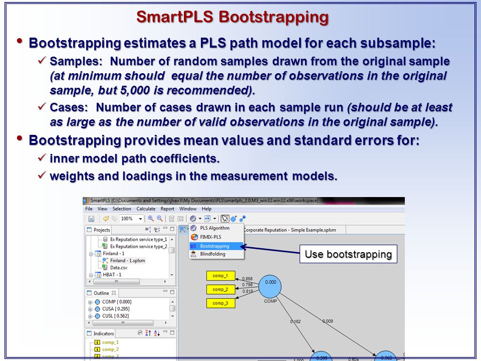Maximize the Projects panel

[x=172, y=229]
